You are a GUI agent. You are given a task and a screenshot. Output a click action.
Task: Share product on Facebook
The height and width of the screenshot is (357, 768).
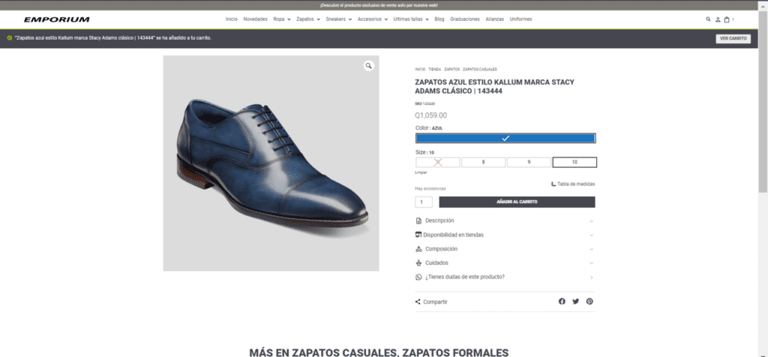coord(562,302)
